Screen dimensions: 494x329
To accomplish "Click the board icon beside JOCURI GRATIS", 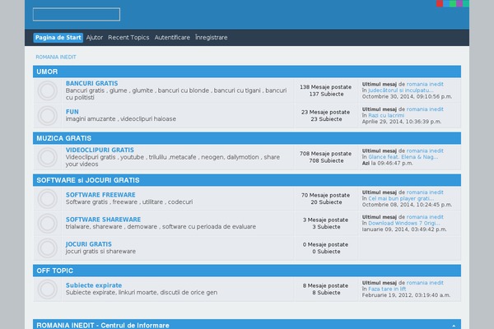I will 48,248.
